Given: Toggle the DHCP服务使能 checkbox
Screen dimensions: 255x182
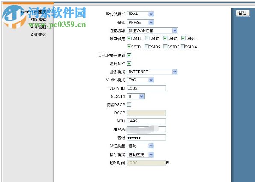Looking at the screenshot, I should click(x=129, y=55).
